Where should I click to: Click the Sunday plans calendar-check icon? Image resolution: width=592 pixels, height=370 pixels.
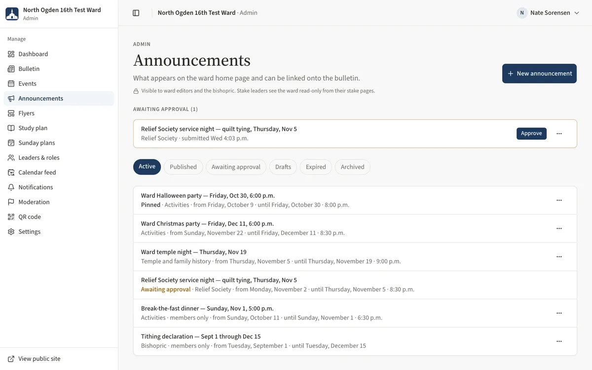(11, 143)
